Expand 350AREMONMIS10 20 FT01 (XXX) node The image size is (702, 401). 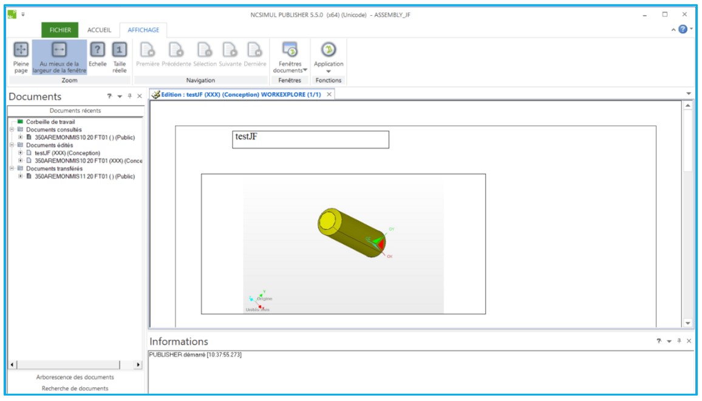[x=20, y=161]
